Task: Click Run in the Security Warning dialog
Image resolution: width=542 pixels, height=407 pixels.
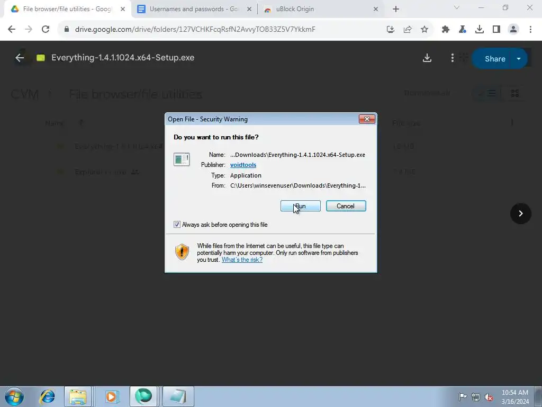Action: [x=301, y=206]
